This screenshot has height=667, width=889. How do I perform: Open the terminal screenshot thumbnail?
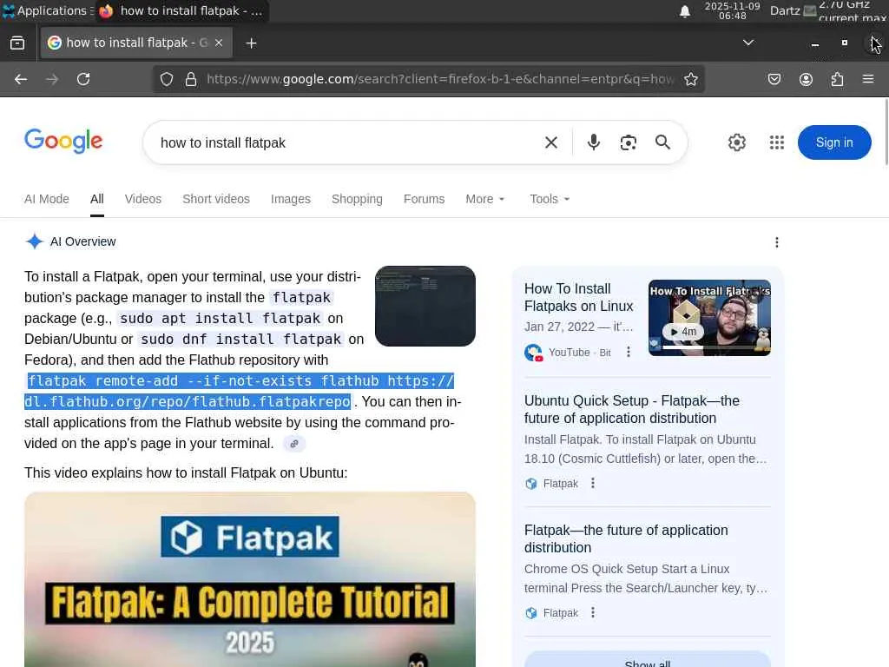[x=425, y=307]
